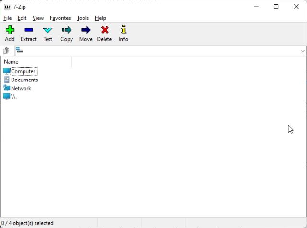Select the Network entry
This screenshot has height=228, width=307.
[x=21, y=88]
